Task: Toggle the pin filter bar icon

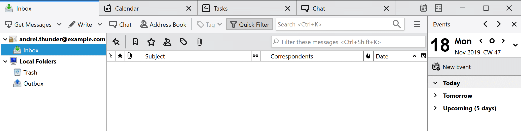Action: [116, 42]
